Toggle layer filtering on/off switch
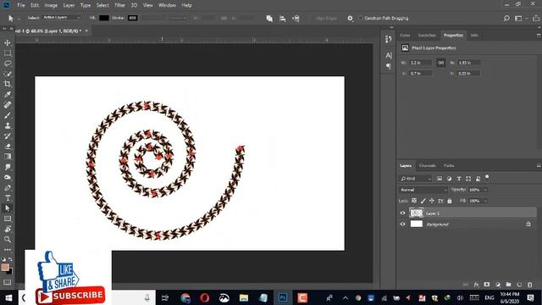 coord(487,178)
